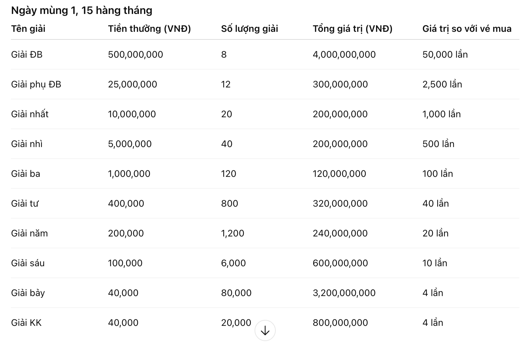Click the 3,200,000,000 total value cell
526x344 pixels.
[x=344, y=293]
